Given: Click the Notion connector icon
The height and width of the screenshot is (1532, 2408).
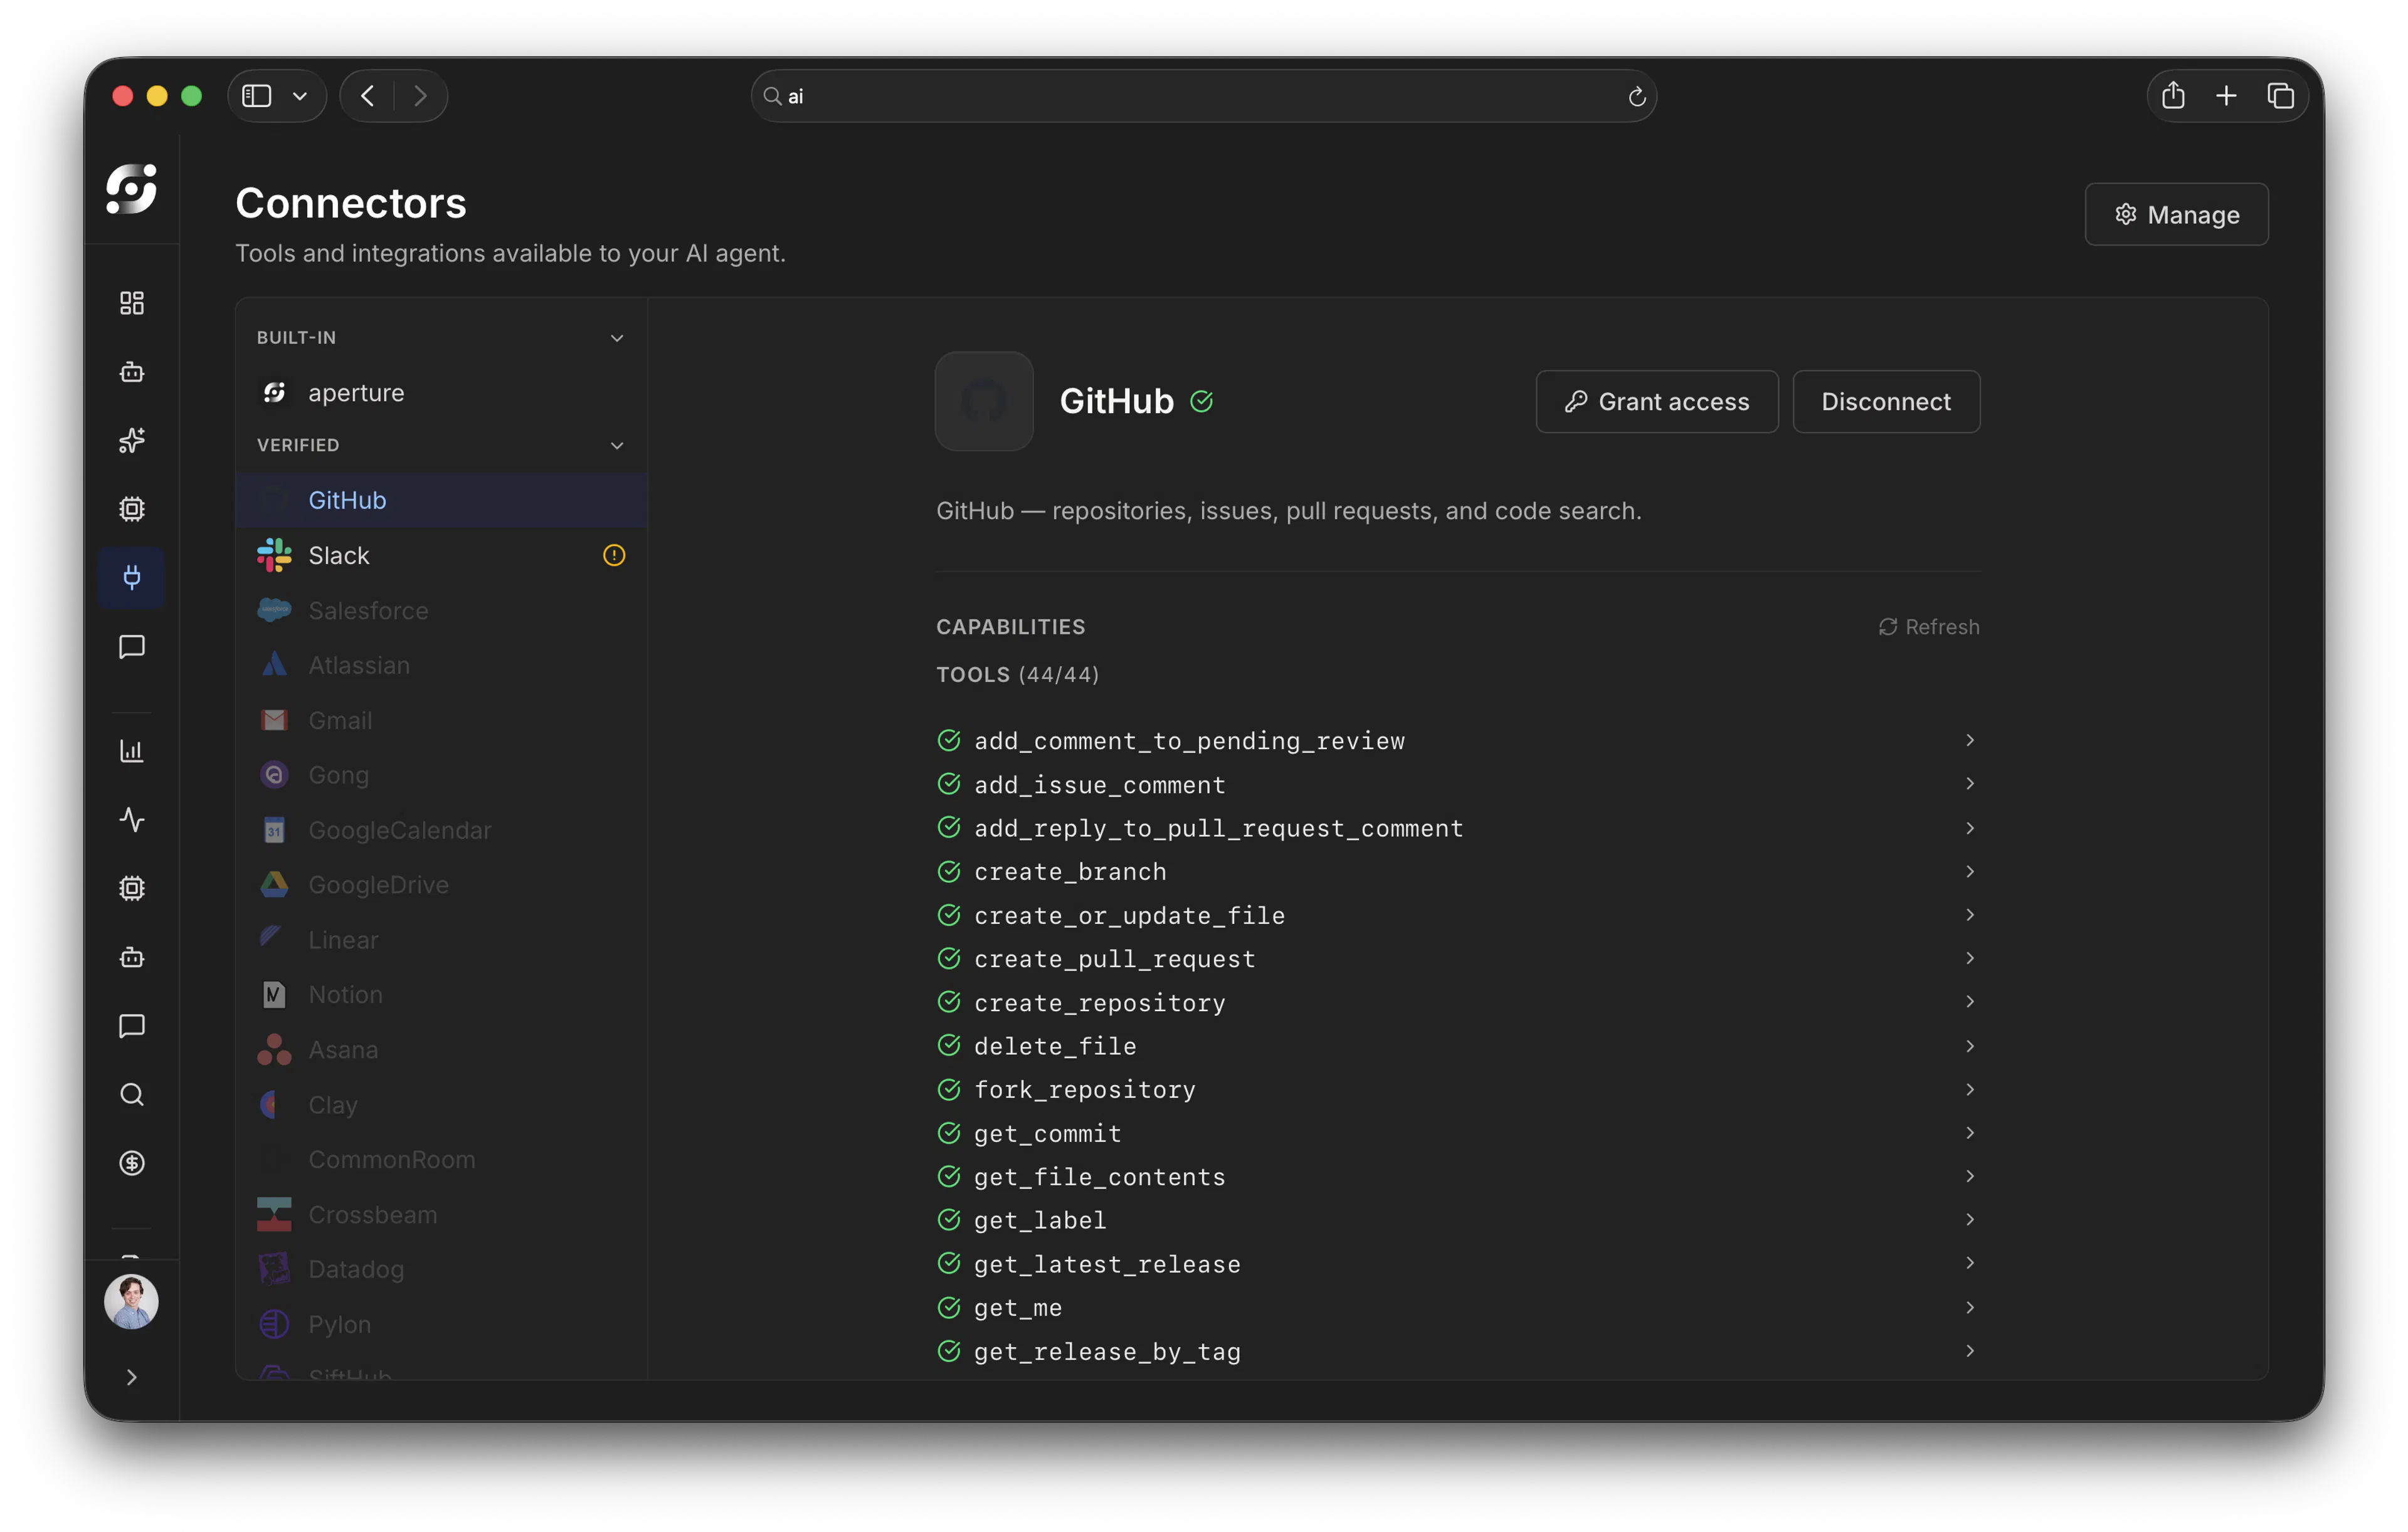Looking at the screenshot, I should pos(274,994).
